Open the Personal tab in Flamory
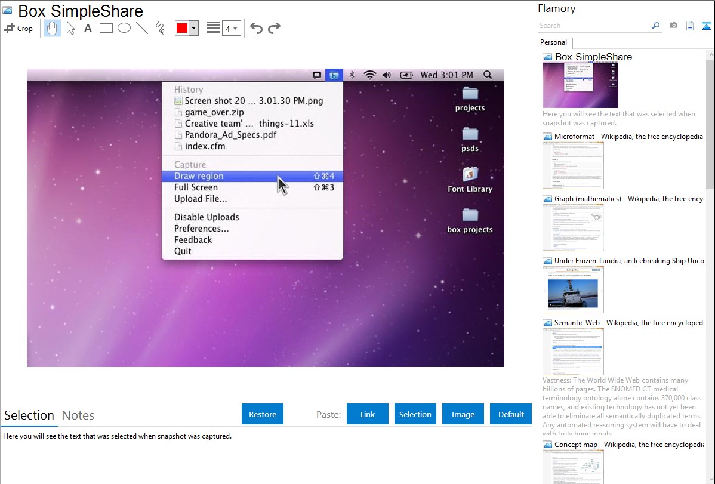Screen dimensions: 715x484 (554, 42)
